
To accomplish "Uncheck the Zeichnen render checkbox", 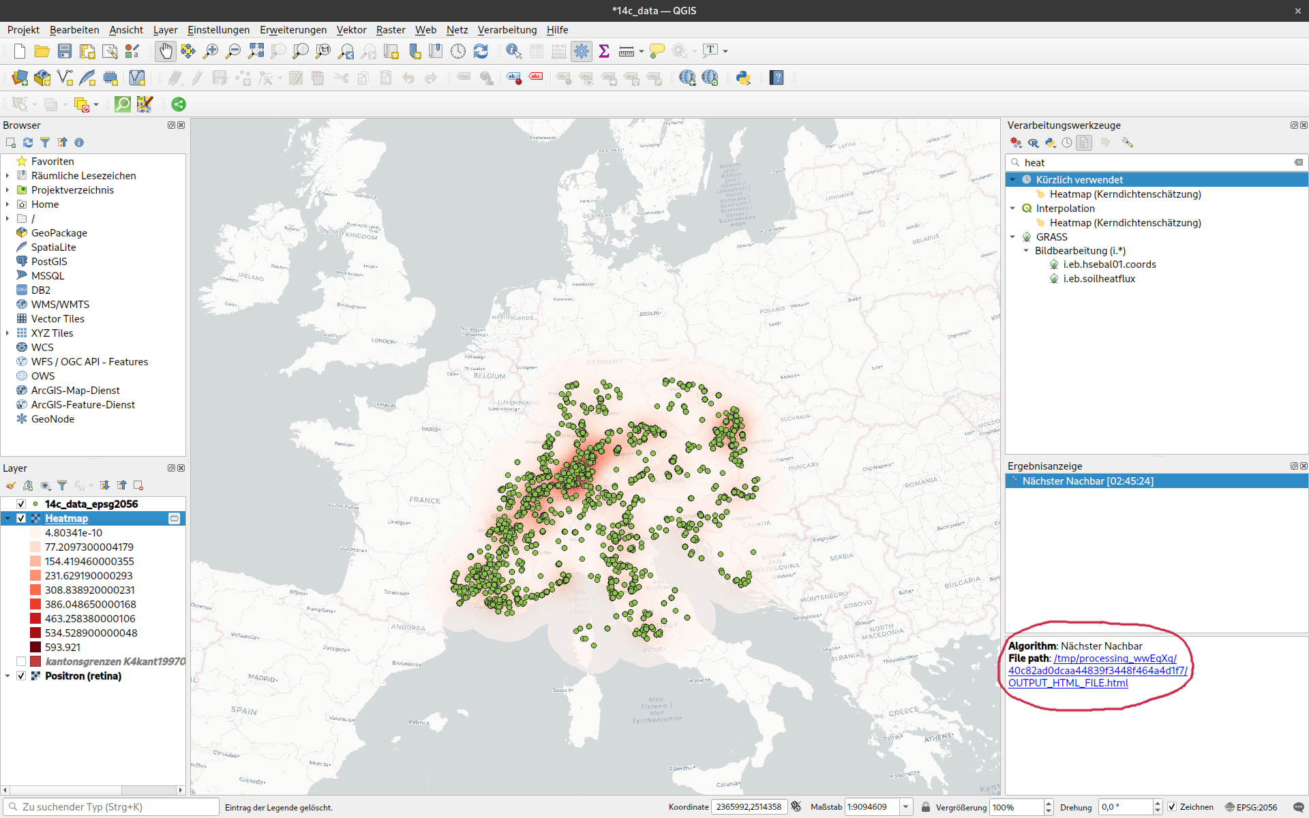I will pyautogui.click(x=1172, y=807).
